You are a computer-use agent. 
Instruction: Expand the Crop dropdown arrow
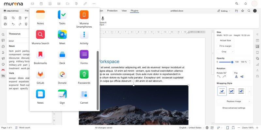tap(233, 52)
